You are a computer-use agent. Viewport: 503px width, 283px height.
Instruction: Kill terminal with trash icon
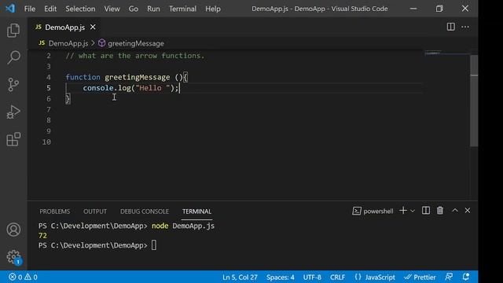pyautogui.click(x=440, y=211)
